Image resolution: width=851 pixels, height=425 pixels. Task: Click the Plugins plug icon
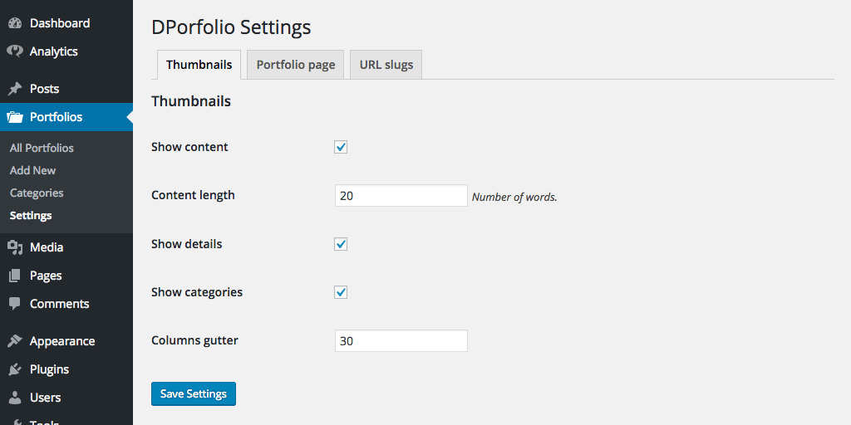coord(15,369)
